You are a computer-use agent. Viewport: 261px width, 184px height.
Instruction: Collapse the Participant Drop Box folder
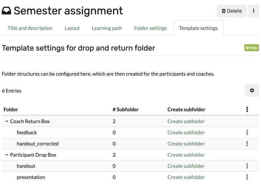(7, 155)
